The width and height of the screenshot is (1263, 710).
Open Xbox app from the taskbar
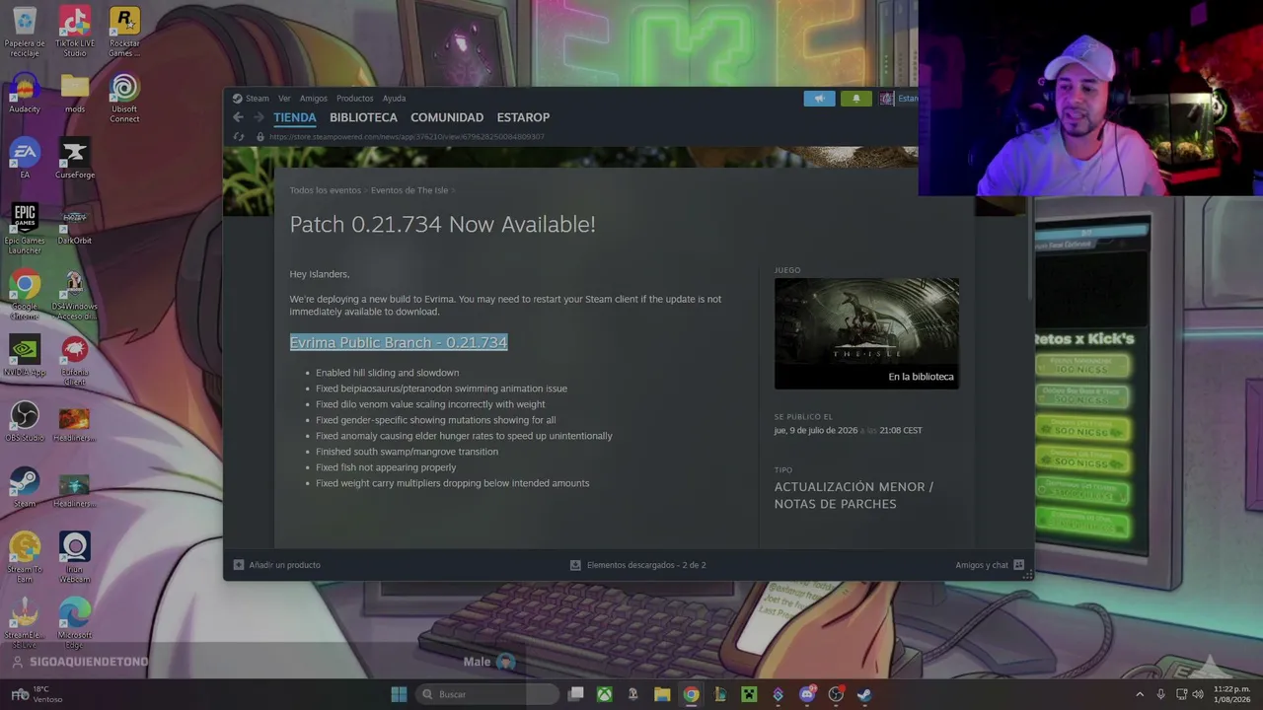(604, 694)
